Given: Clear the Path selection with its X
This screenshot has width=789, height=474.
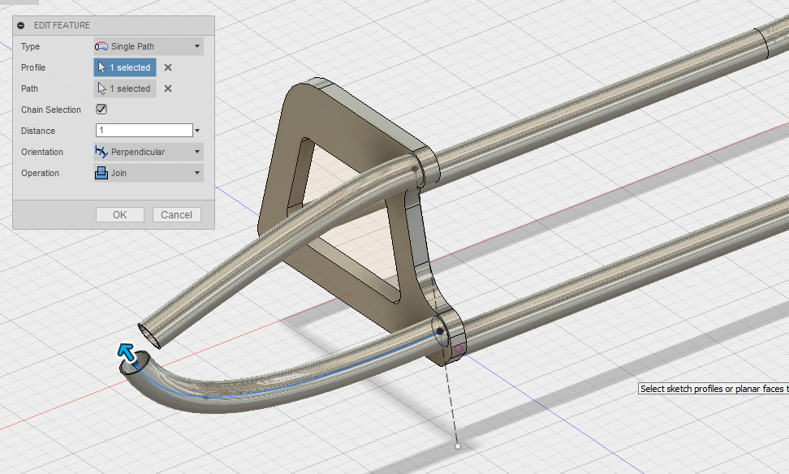Looking at the screenshot, I should (168, 88).
